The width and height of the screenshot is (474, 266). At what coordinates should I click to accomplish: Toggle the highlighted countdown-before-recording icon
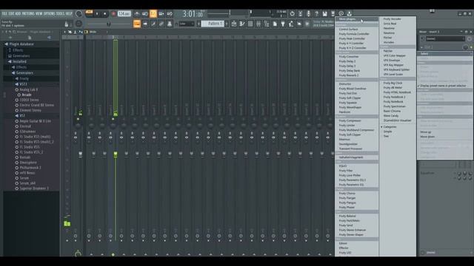(153, 13)
